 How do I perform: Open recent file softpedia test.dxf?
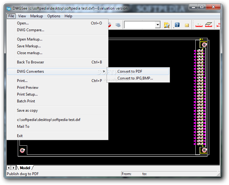[58, 120]
